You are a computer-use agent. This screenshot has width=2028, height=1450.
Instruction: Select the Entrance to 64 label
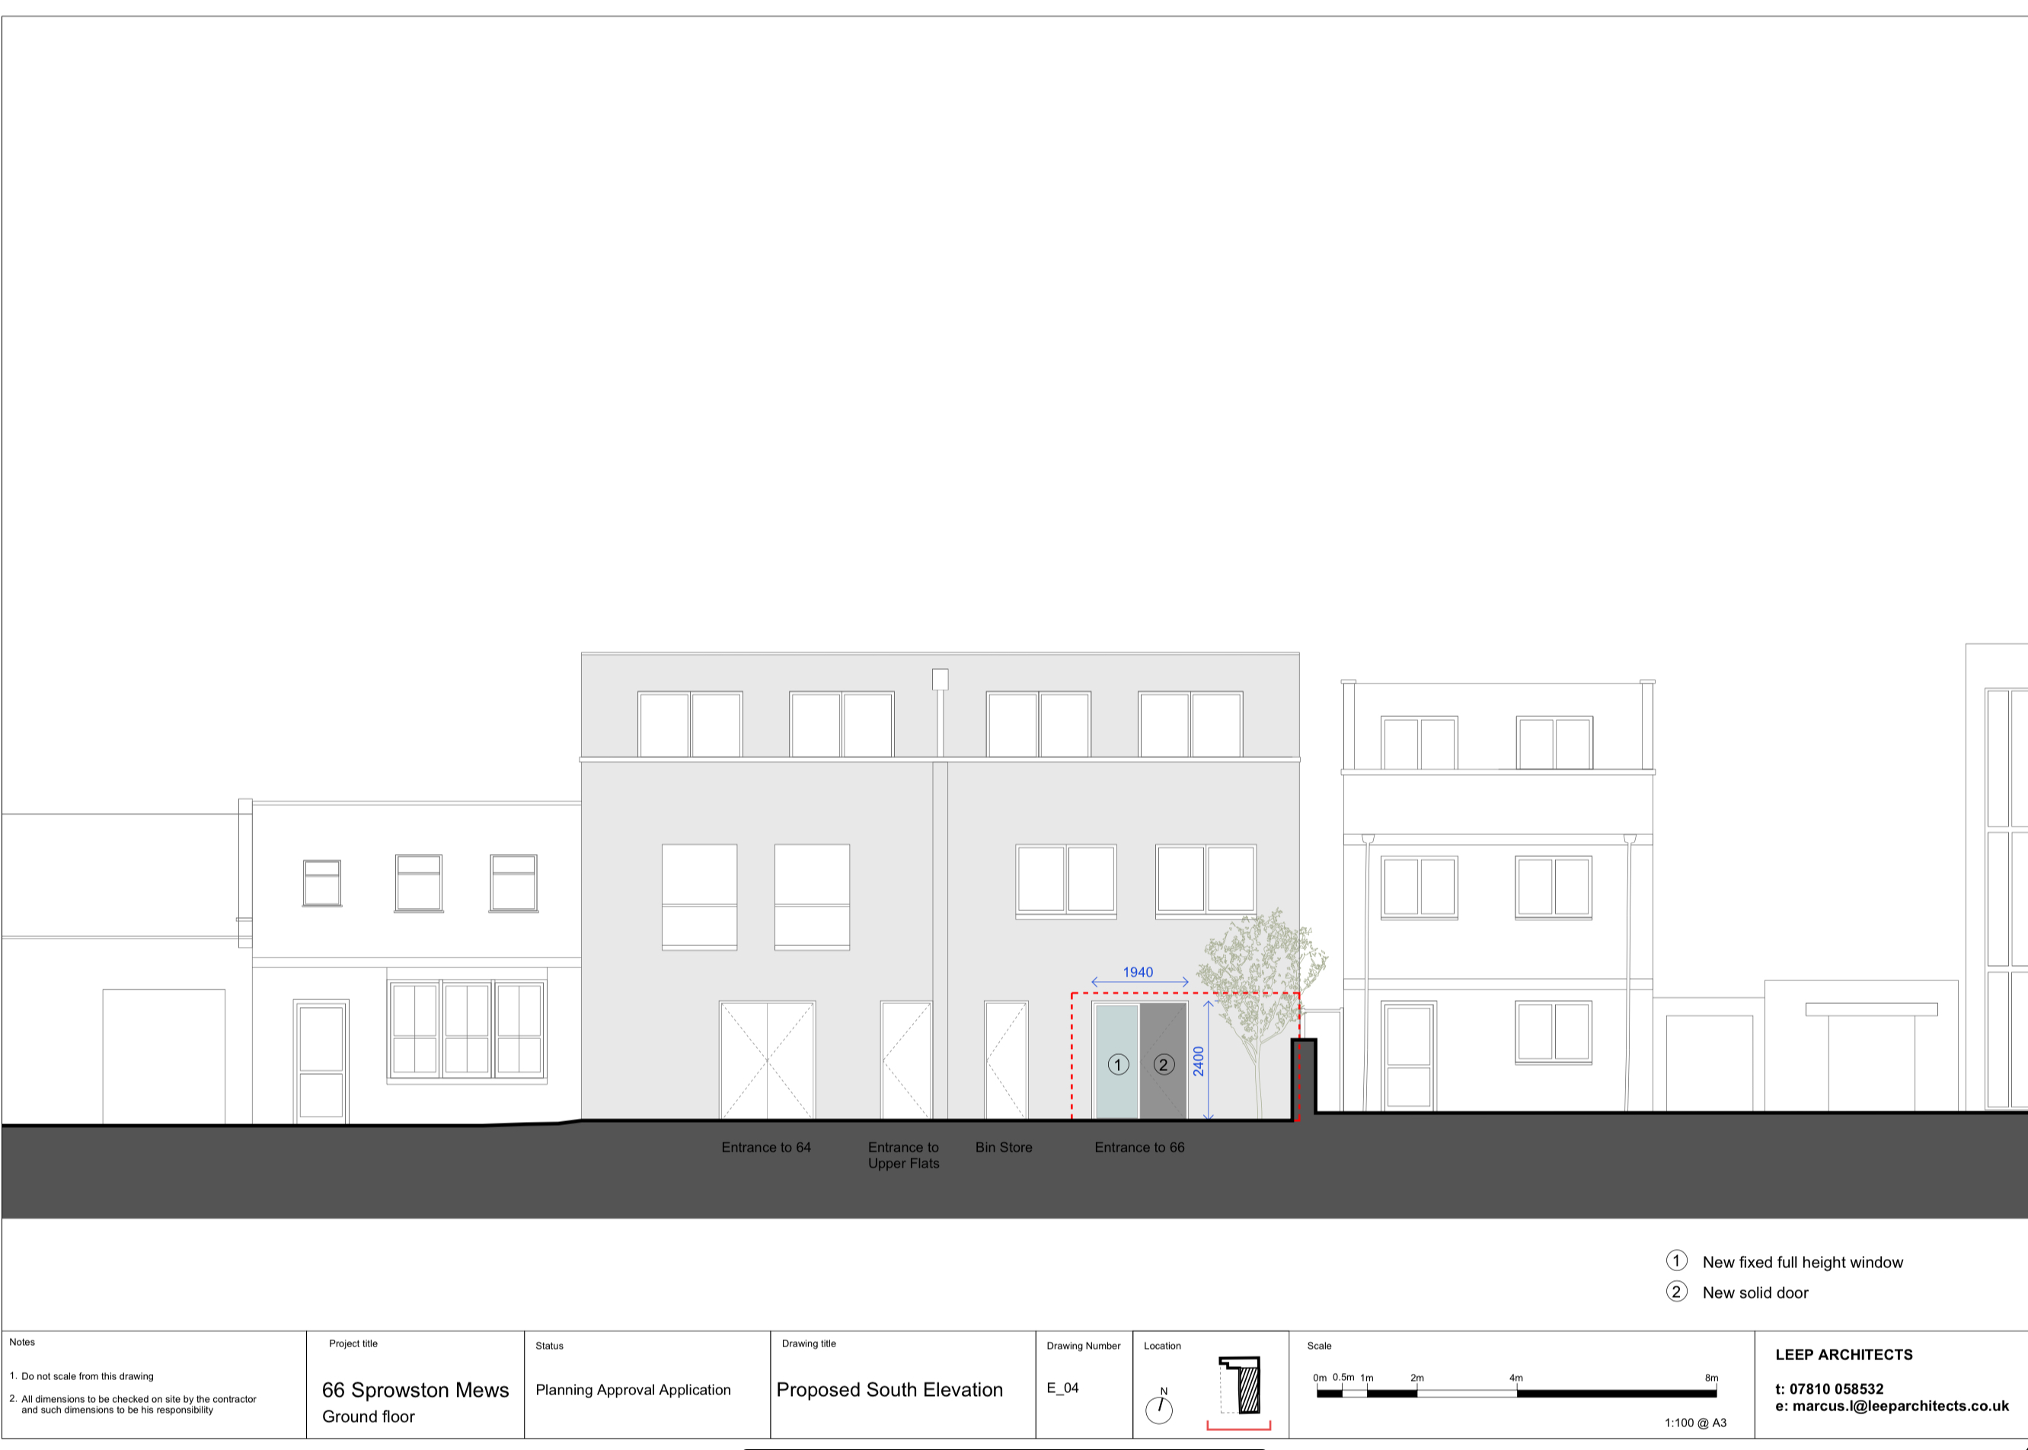[x=765, y=1147]
